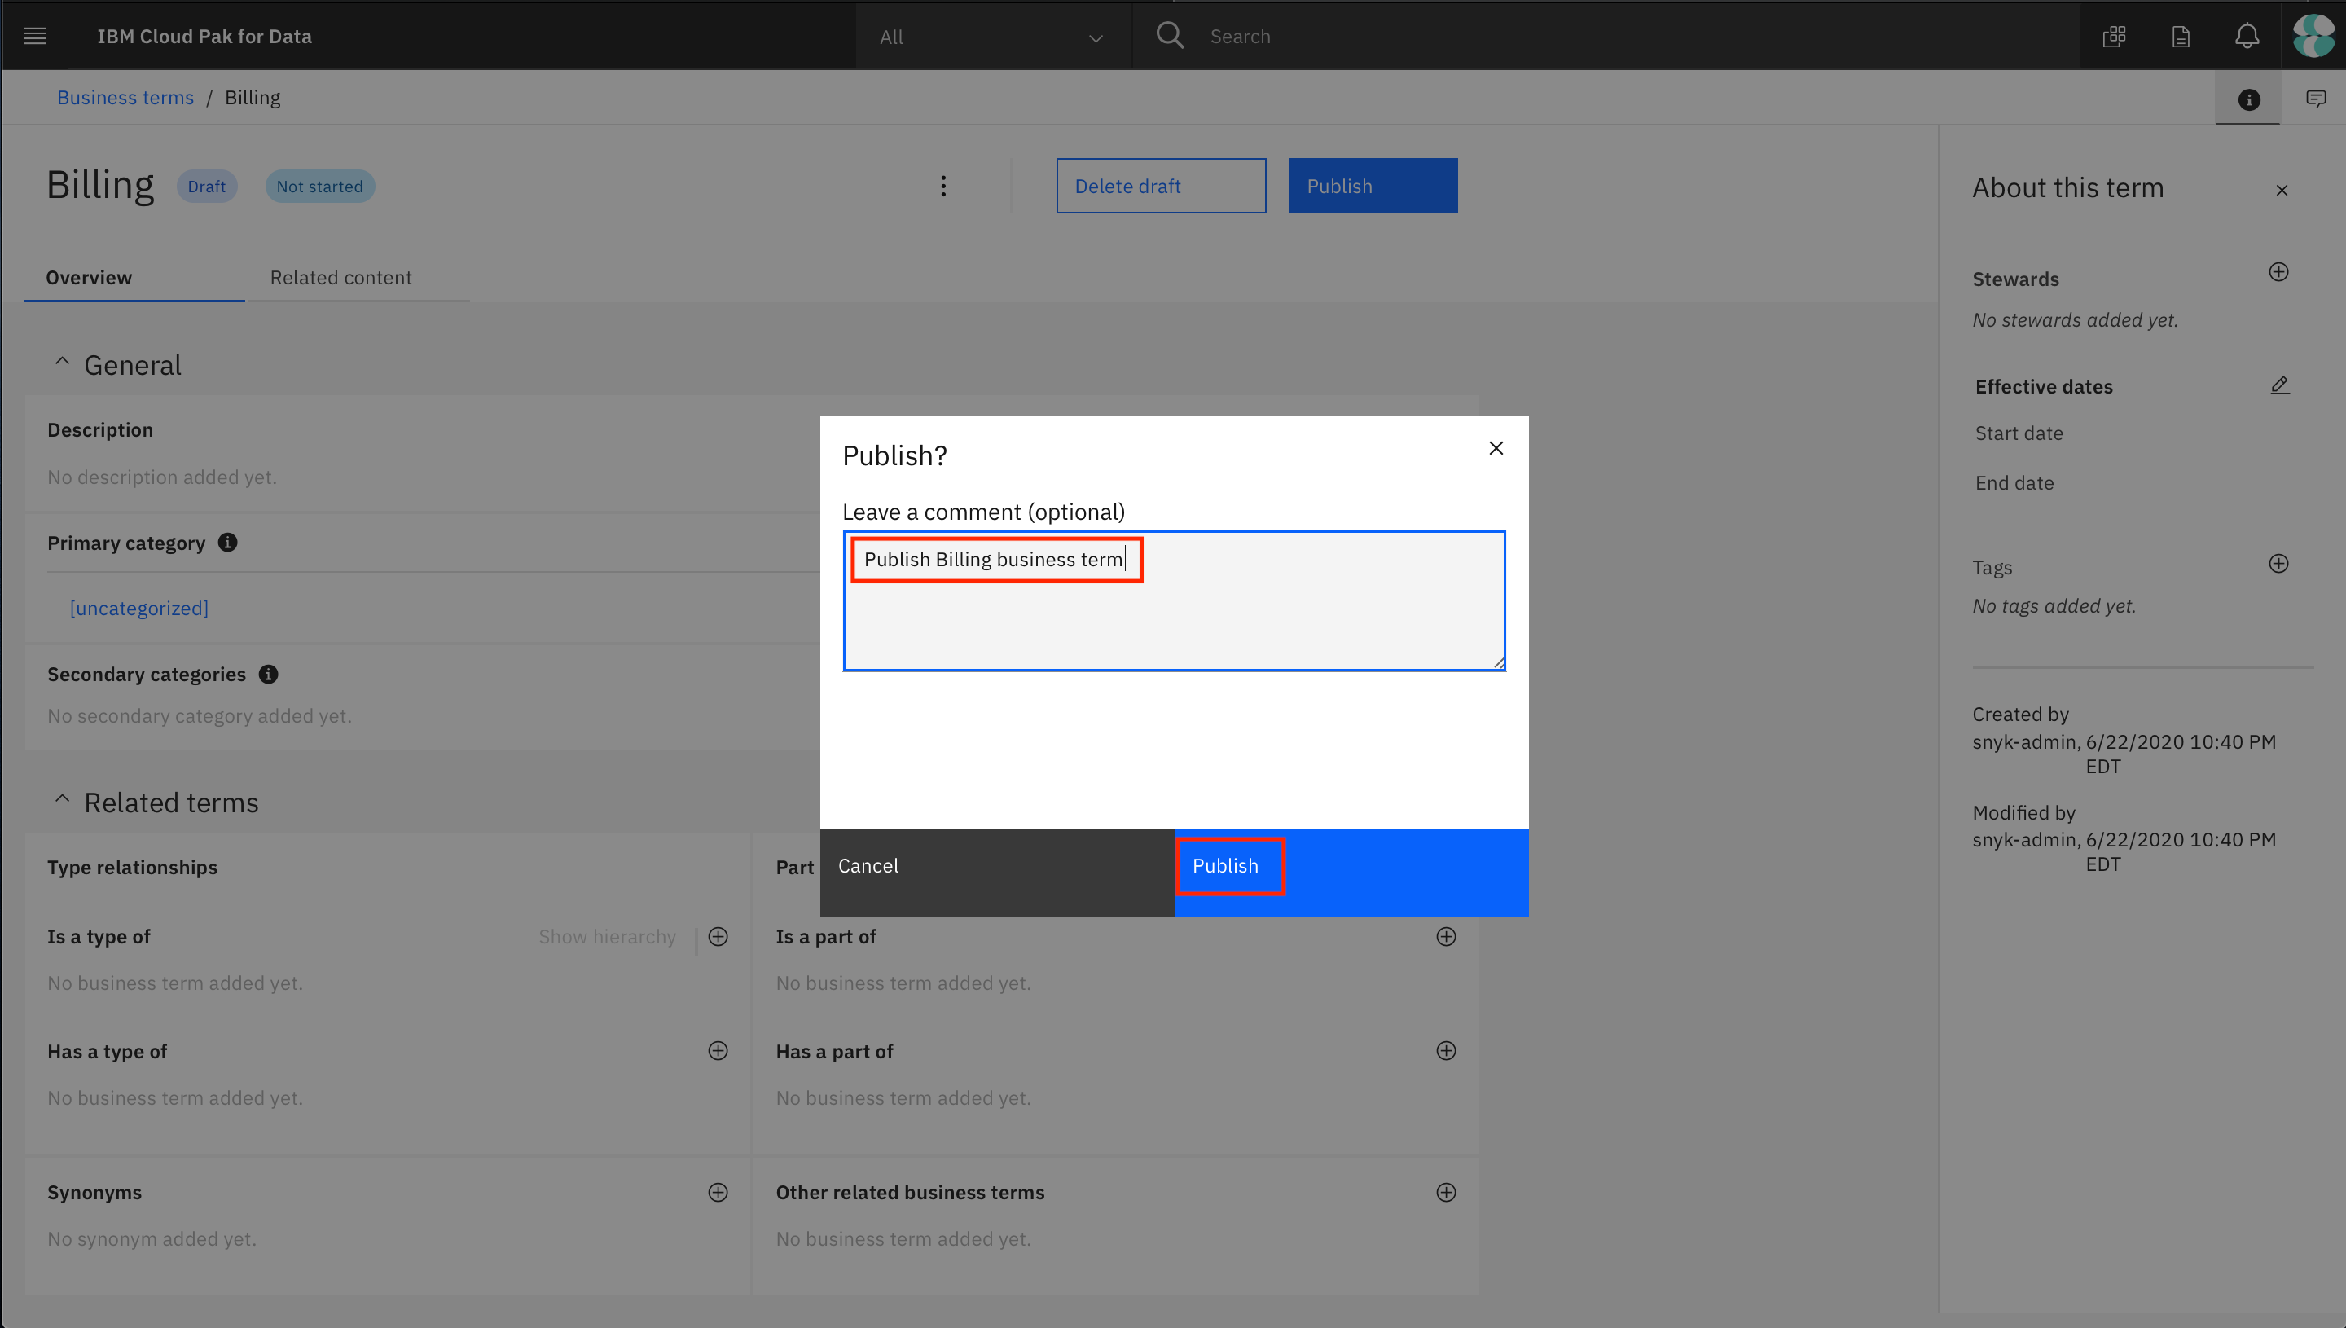Click the search magnifier icon
Image resolution: width=2346 pixels, height=1328 pixels.
pos(1170,36)
